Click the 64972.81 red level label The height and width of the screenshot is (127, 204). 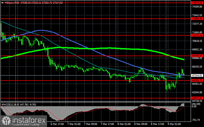pyautogui.click(x=197, y=98)
